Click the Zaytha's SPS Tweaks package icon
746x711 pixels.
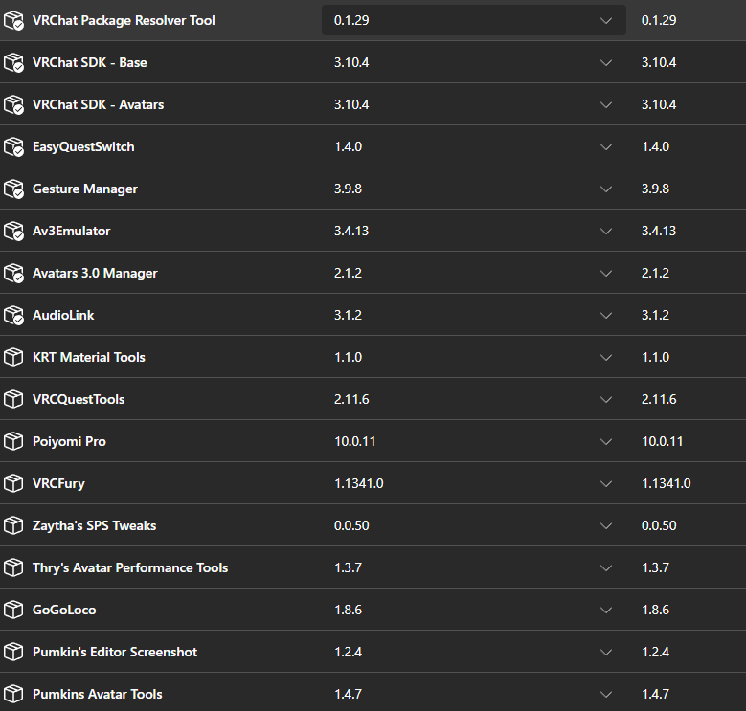pyautogui.click(x=13, y=525)
